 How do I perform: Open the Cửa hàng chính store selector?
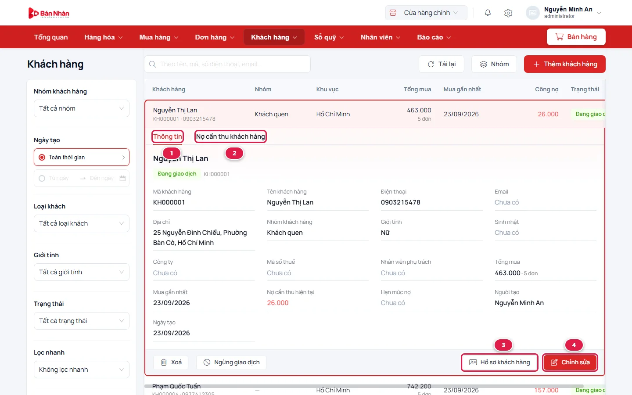pos(426,13)
